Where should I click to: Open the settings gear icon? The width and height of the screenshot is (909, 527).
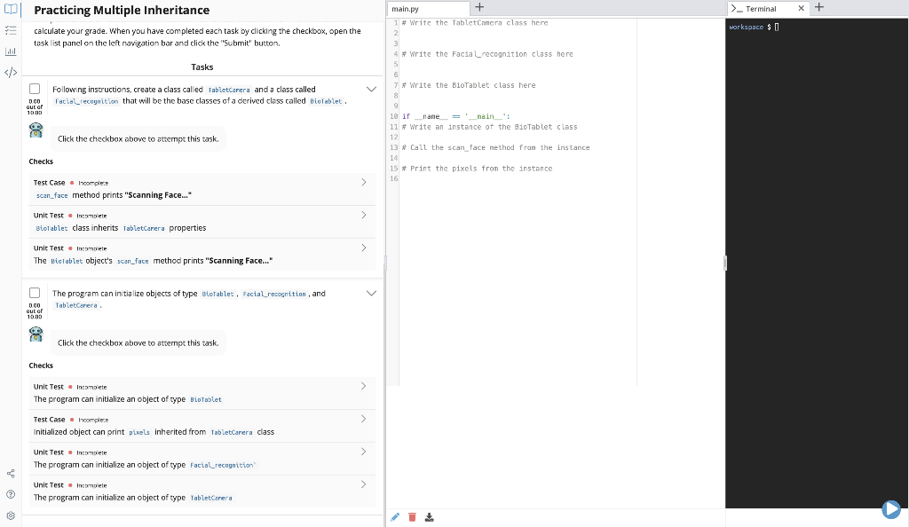pyautogui.click(x=10, y=515)
